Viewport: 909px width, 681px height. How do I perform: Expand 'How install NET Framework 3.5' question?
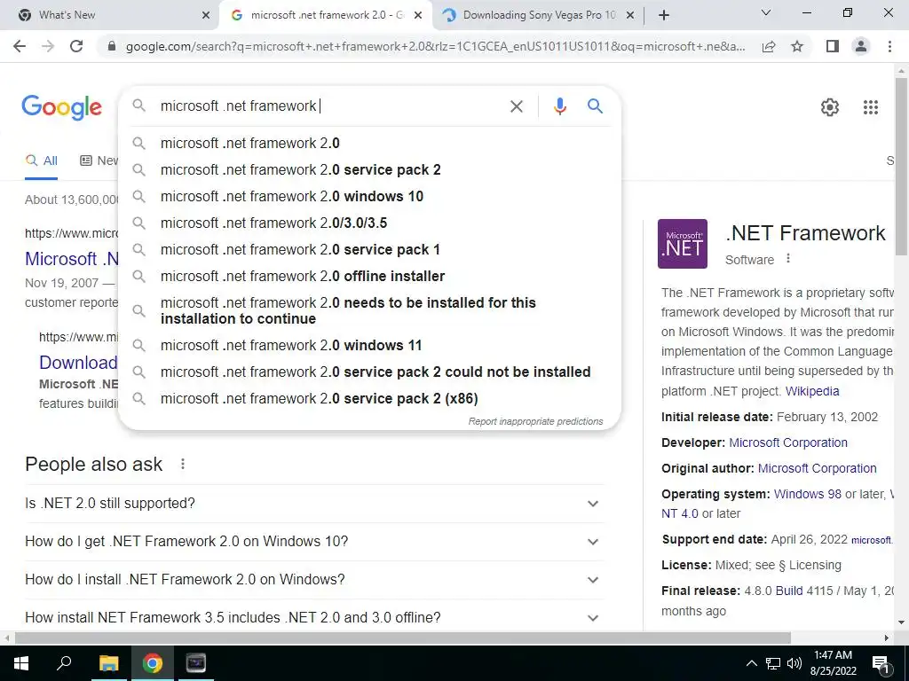(x=315, y=617)
